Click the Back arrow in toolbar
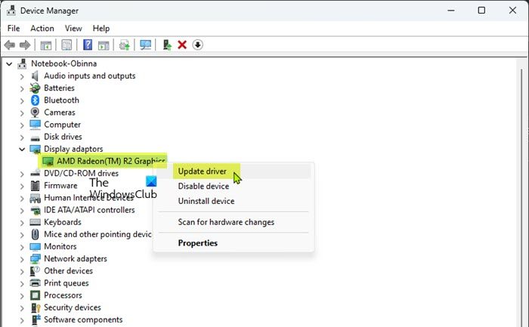This screenshot has height=327, width=529. (x=10, y=45)
